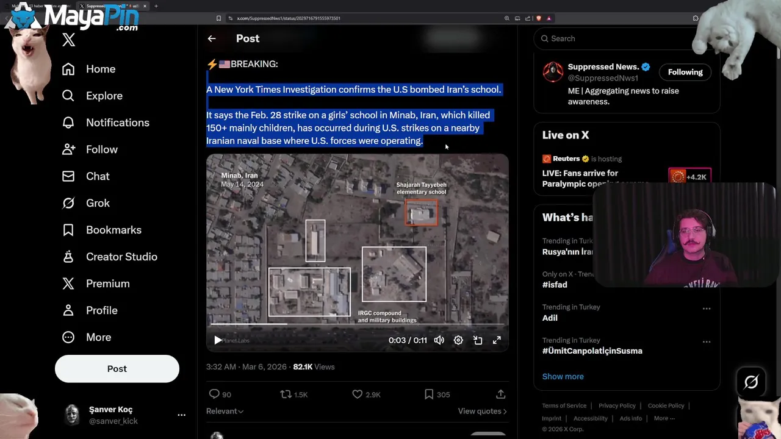Open Grok assistant from sidebar
This screenshot has width=781, height=439.
coord(85,203)
